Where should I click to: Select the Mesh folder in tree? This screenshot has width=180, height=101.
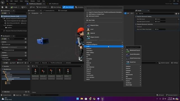click(10, 81)
